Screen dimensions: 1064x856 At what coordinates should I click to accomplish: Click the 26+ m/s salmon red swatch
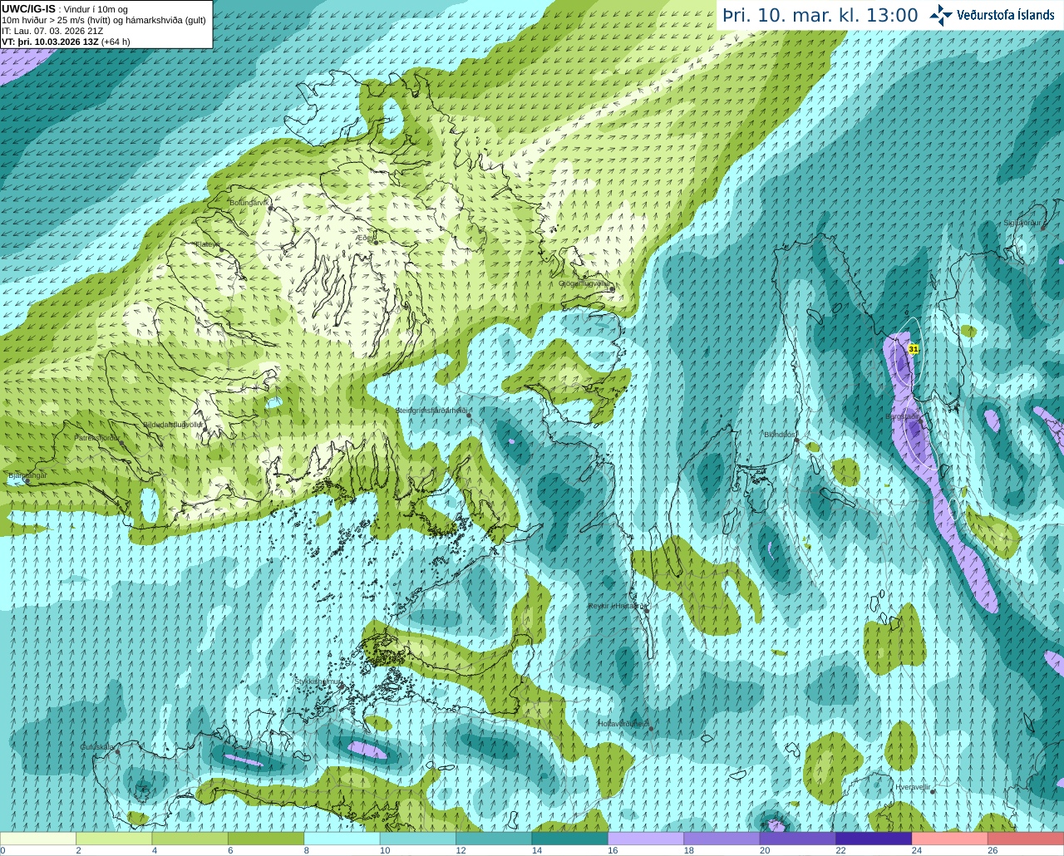(x=1026, y=839)
